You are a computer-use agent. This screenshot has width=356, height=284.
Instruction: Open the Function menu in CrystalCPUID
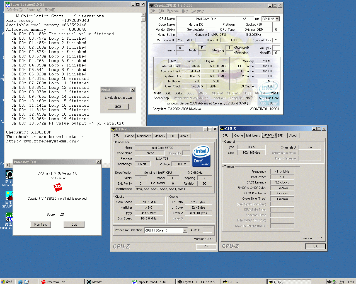[x=173, y=11]
